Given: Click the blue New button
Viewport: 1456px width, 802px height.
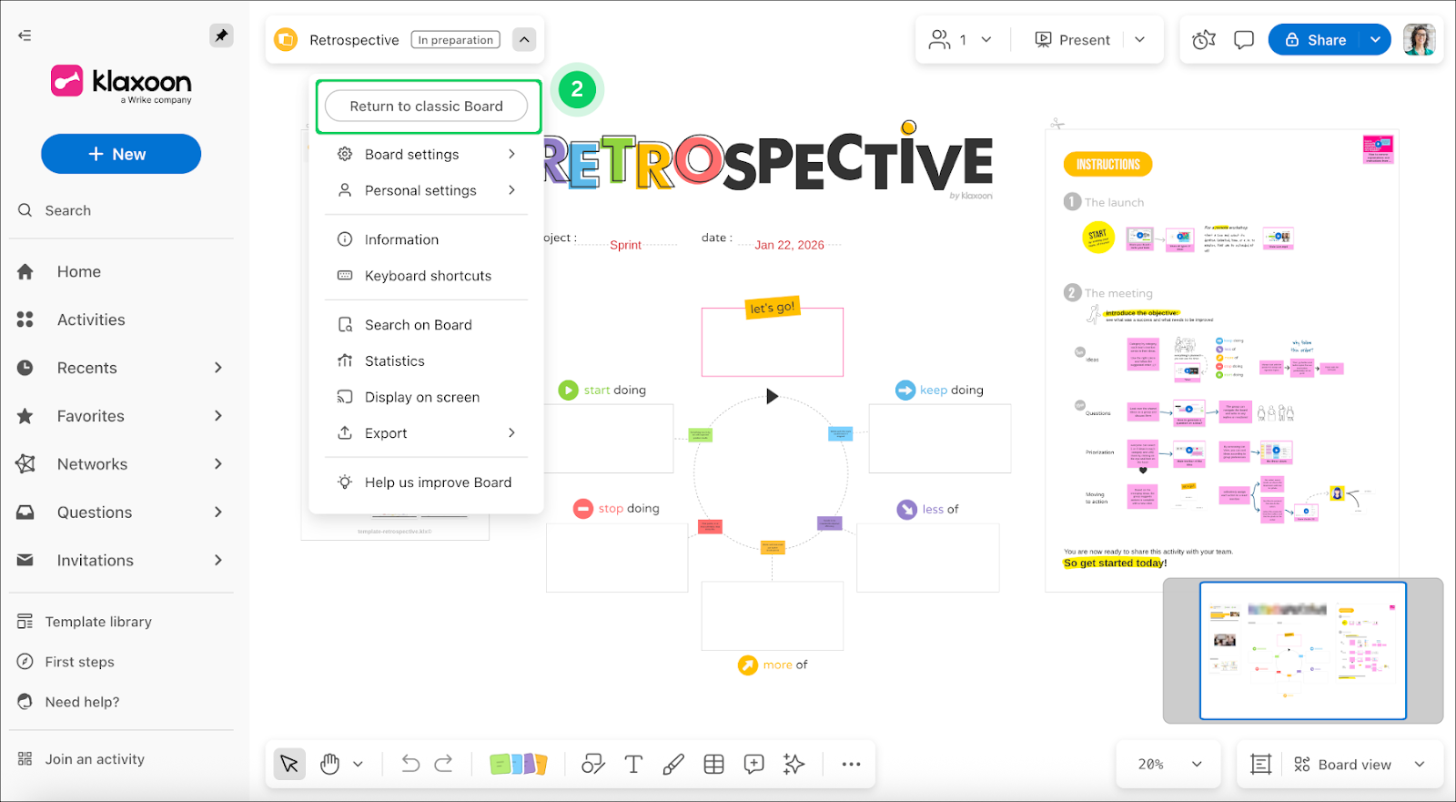Looking at the screenshot, I should point(121,154).
